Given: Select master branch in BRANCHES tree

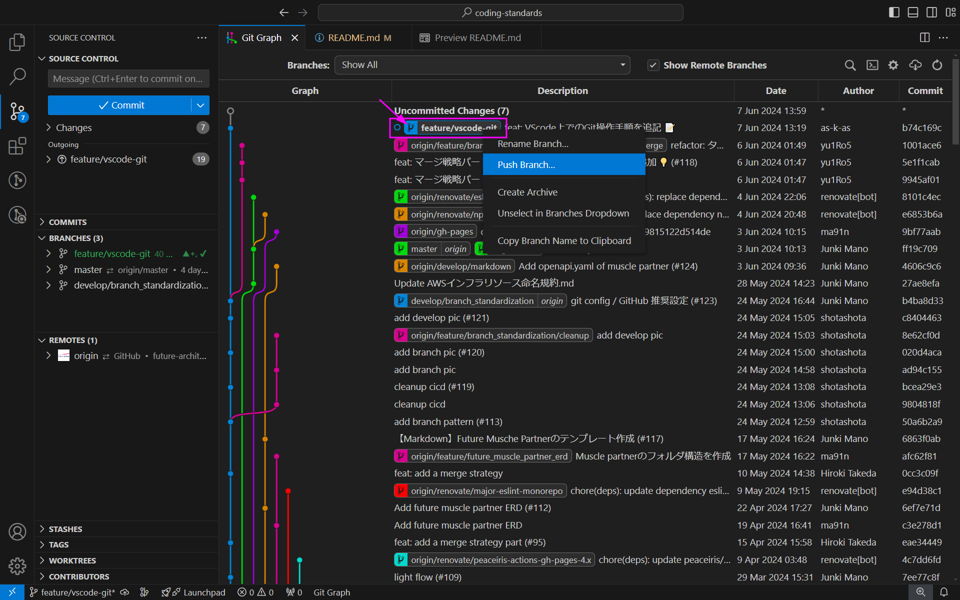Looking at the screenshot, I should pos(126,270).
